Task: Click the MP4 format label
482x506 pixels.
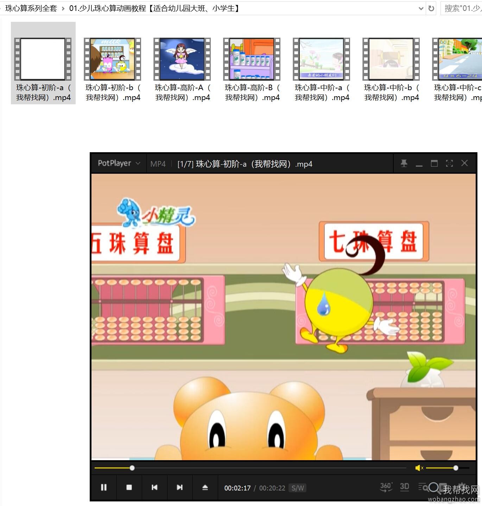Action: pos(158,164)
